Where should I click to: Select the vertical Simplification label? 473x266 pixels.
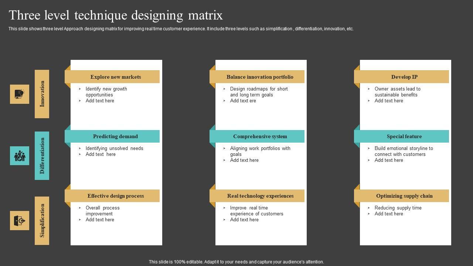click(x=42, y=221)
